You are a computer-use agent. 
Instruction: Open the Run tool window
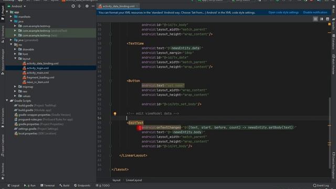coord(30,185)
